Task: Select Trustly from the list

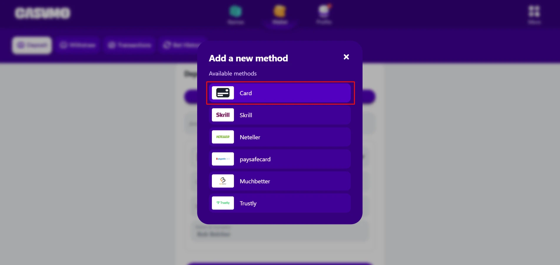Action: (x=280, y=203)
